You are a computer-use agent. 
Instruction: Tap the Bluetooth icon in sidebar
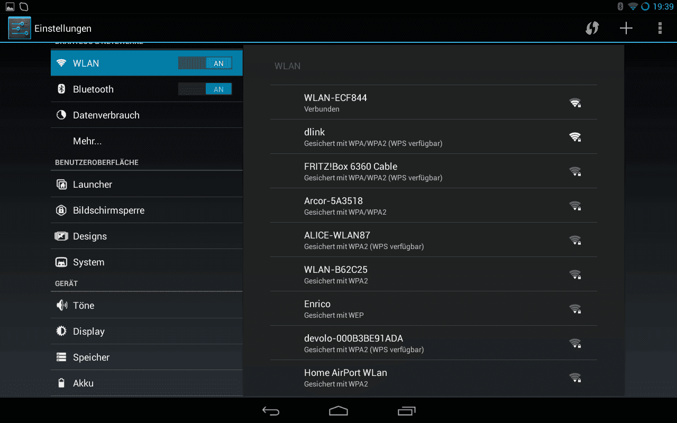[x=61, y=89]
